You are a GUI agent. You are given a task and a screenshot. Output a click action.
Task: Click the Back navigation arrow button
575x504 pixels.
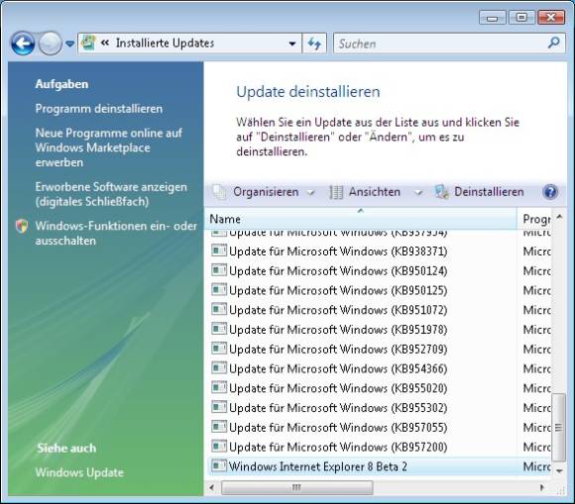[23, 44]
